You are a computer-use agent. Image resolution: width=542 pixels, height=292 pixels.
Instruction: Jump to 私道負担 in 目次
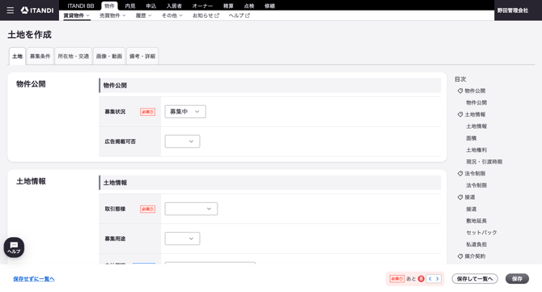476,244
